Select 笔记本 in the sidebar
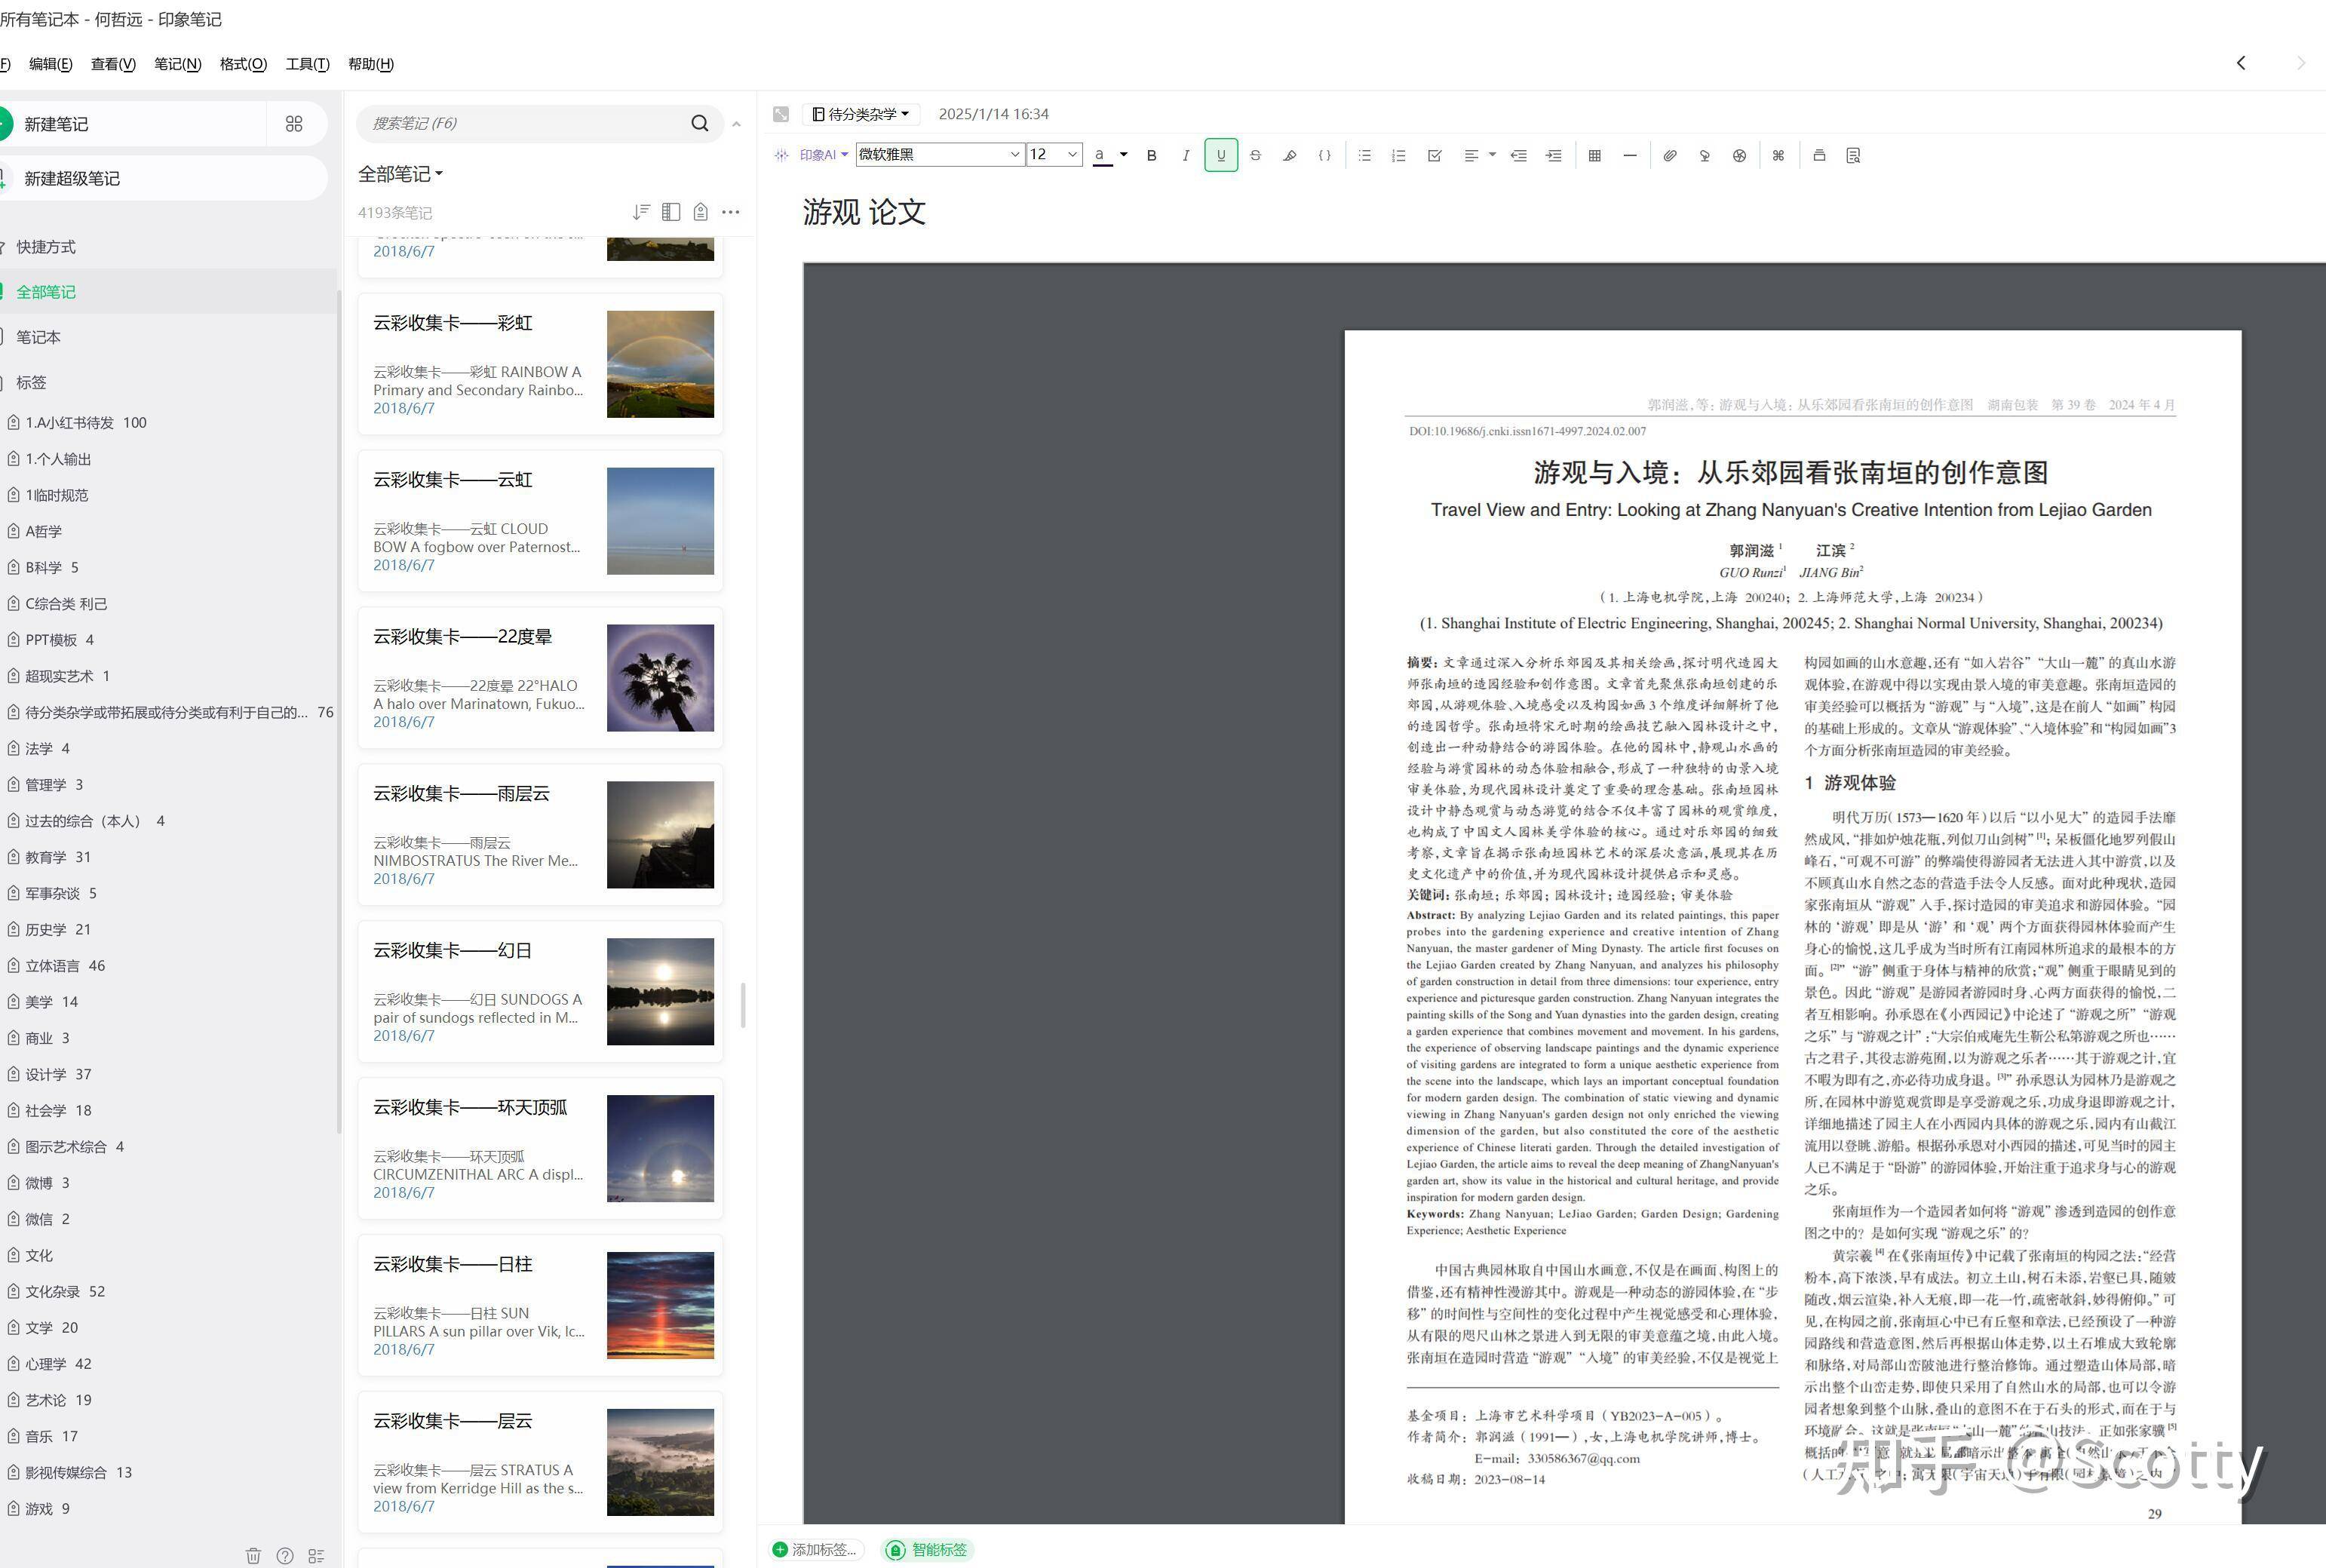This screenshot has height=1568, width=2326. pyautogui.click(x=38, y=337)
